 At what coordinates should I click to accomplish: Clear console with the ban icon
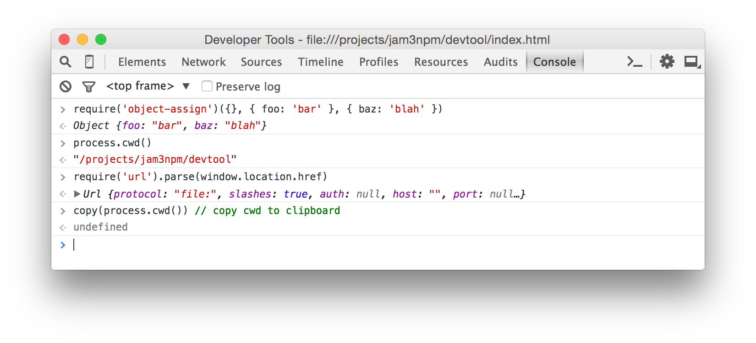pos(66,86)
